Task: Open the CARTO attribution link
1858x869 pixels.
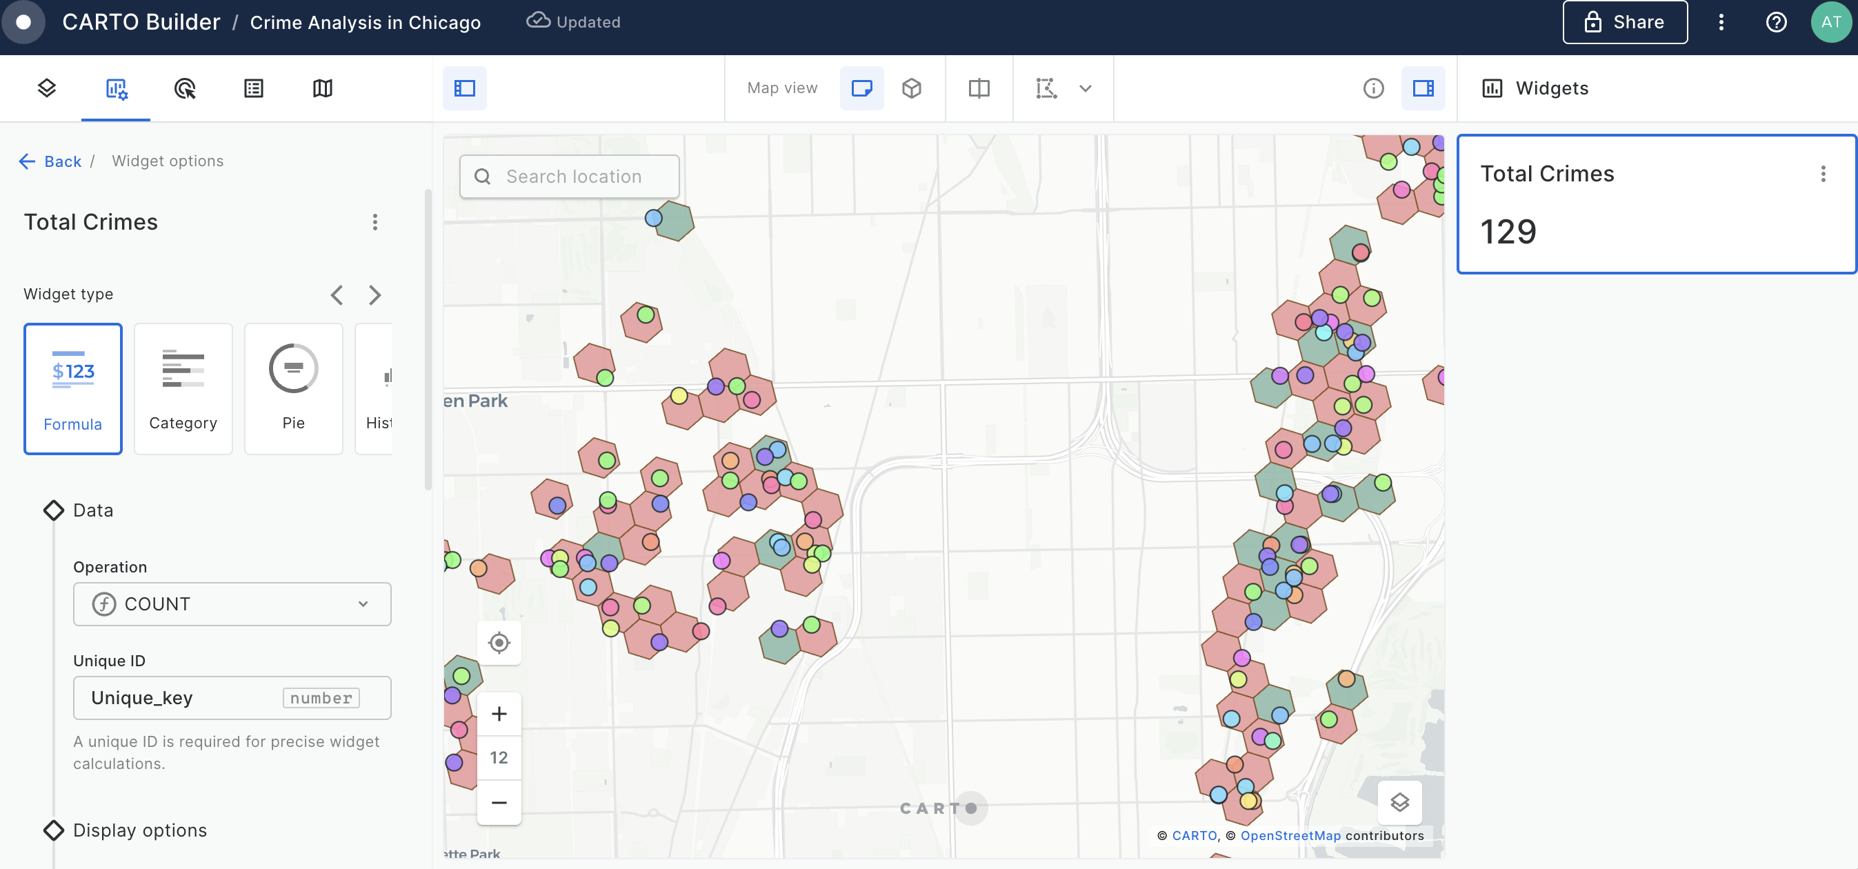Action: click(x=1194, y=835)
